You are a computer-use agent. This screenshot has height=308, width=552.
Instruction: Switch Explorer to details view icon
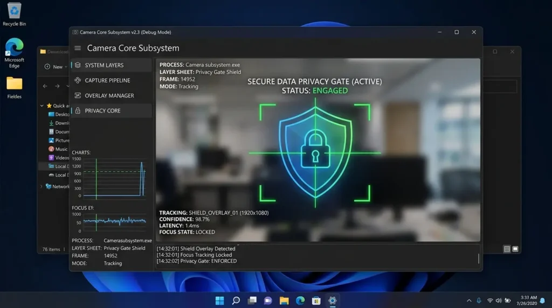[507, 249]
